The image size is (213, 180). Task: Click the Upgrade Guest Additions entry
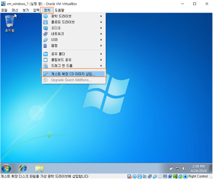point(73,80)
